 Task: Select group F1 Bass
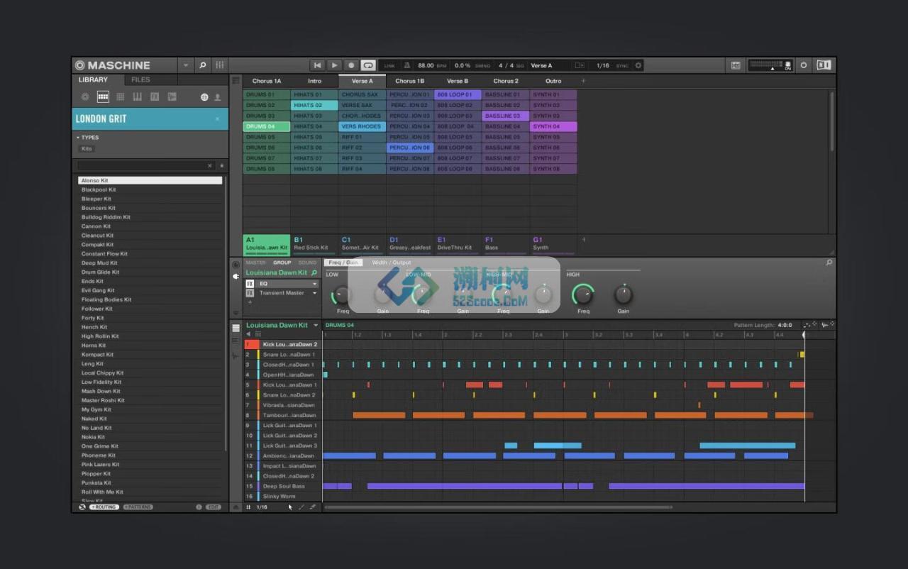coord(506,244)
